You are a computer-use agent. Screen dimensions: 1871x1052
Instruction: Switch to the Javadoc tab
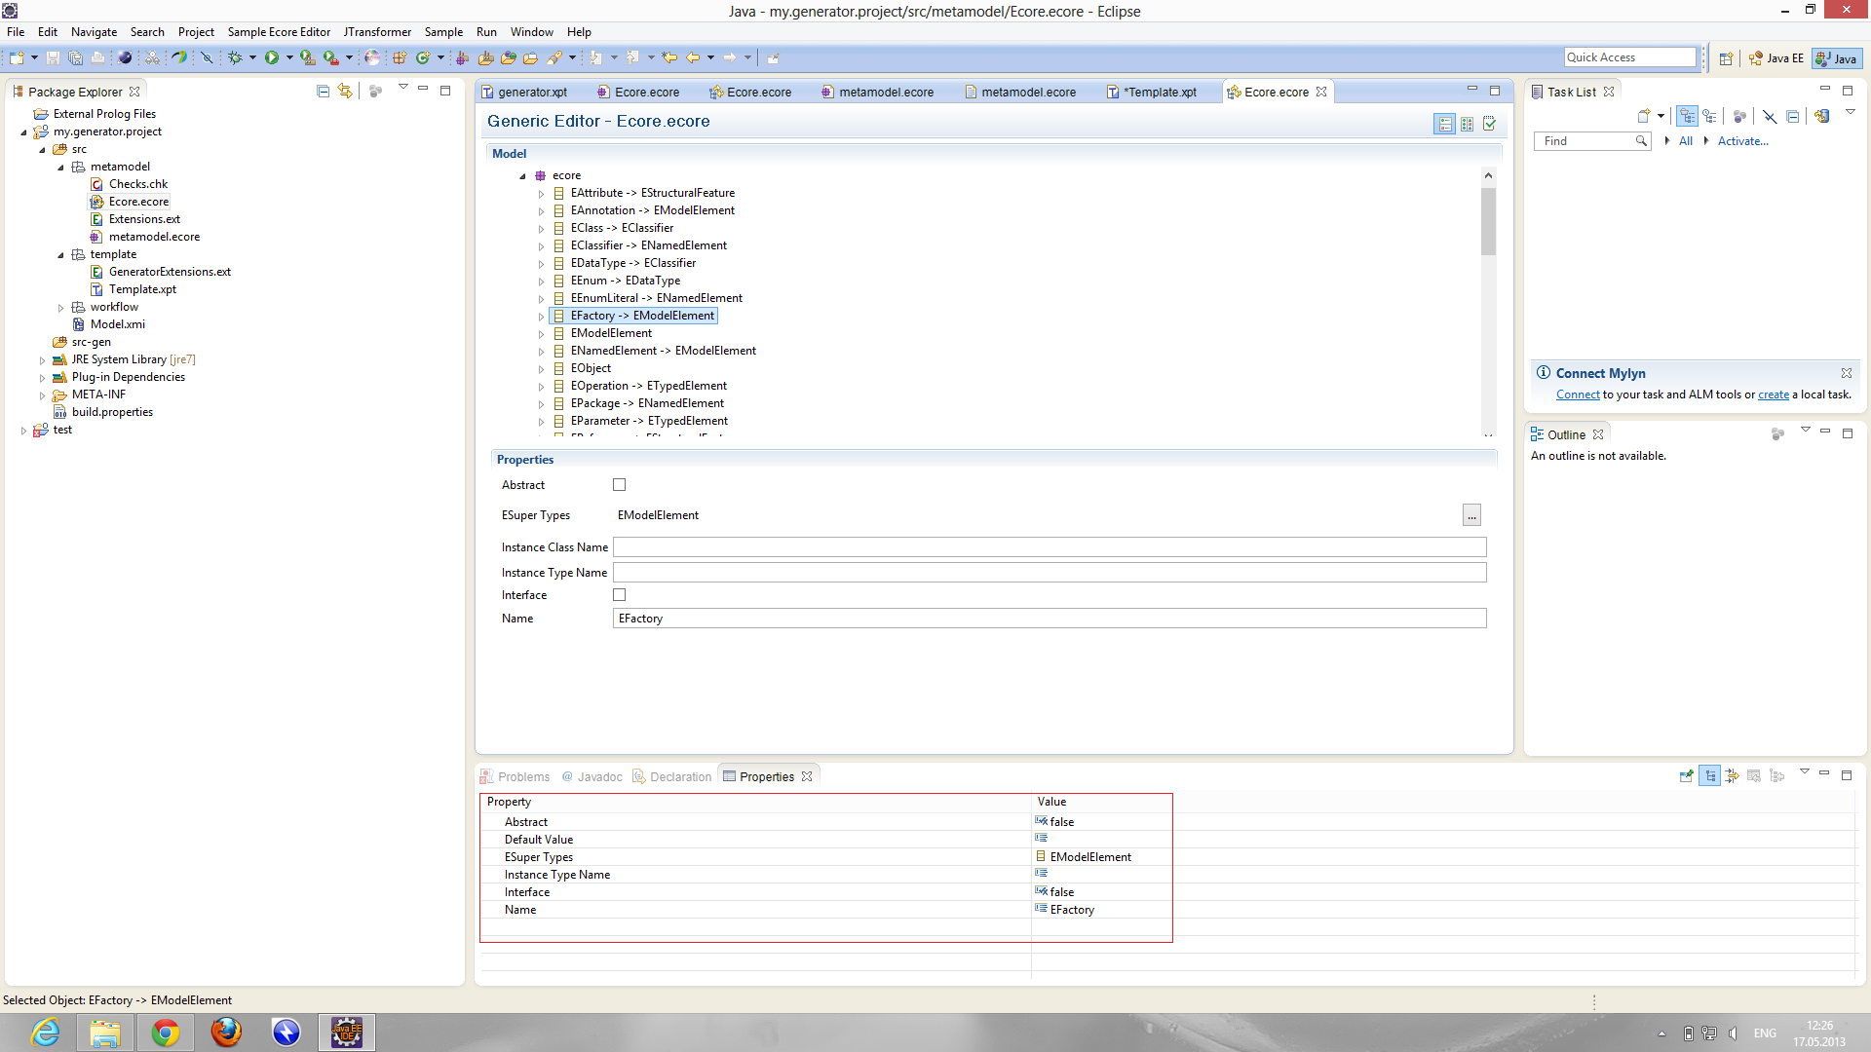592,776
